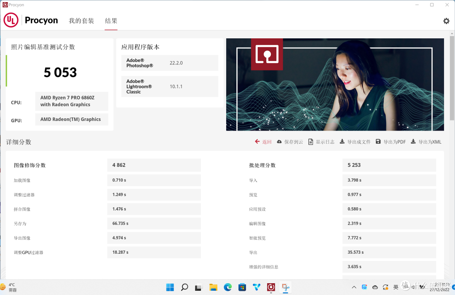Click the 预览 value 0.977 s
Viewport: 455px width, 295px height.
pos(389,195)
